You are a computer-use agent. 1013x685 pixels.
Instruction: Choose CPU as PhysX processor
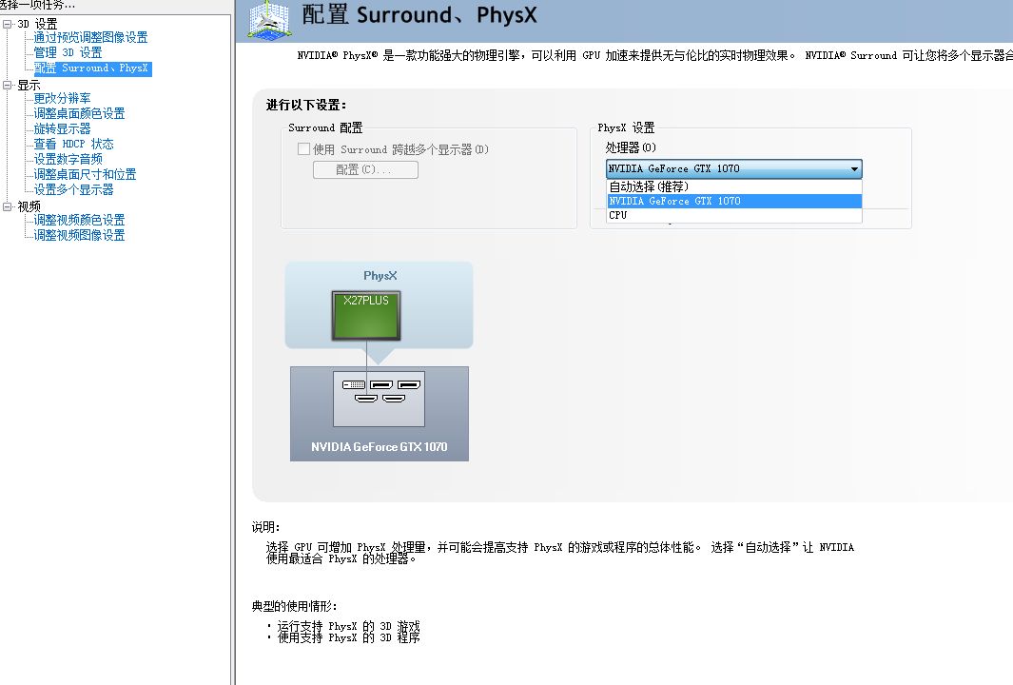pyautogui.click(x=734, y=215)
